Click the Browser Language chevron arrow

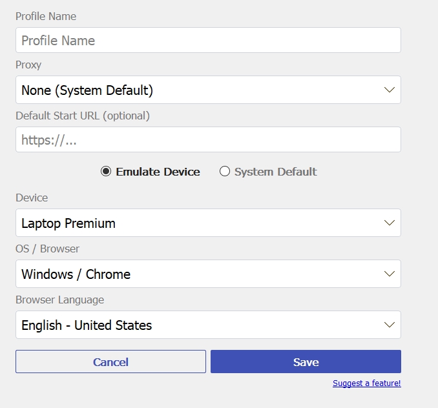pyautogui.click(x=389, y=325)
